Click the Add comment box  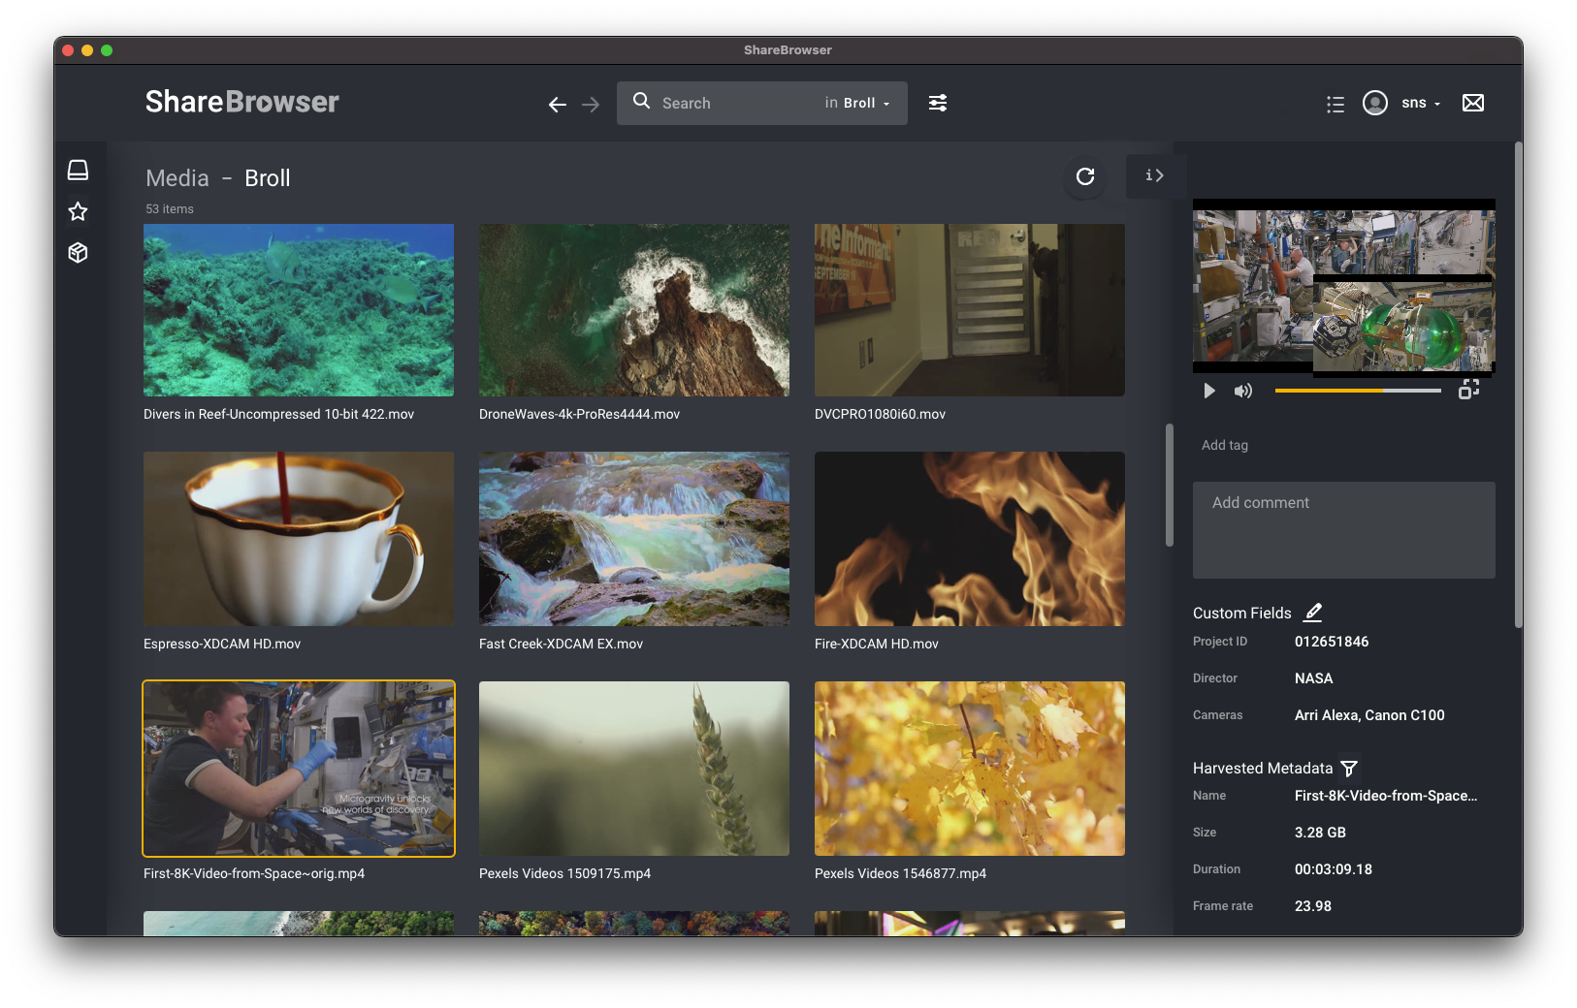(1343, 530)
